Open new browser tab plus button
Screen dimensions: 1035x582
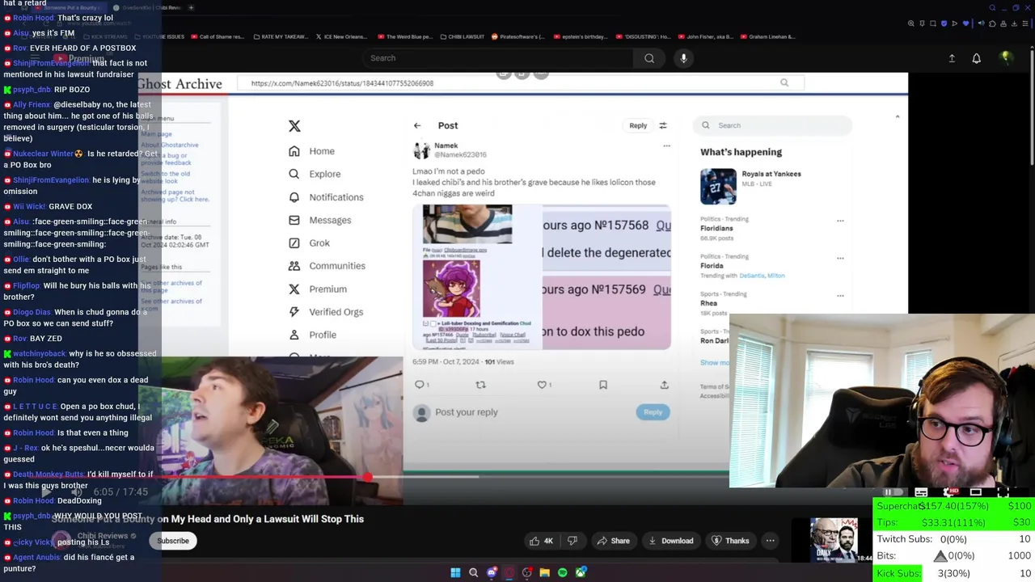point(191,7)
